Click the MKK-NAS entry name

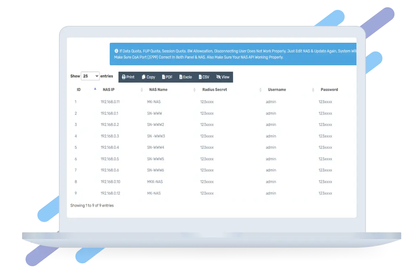point(155,182)
